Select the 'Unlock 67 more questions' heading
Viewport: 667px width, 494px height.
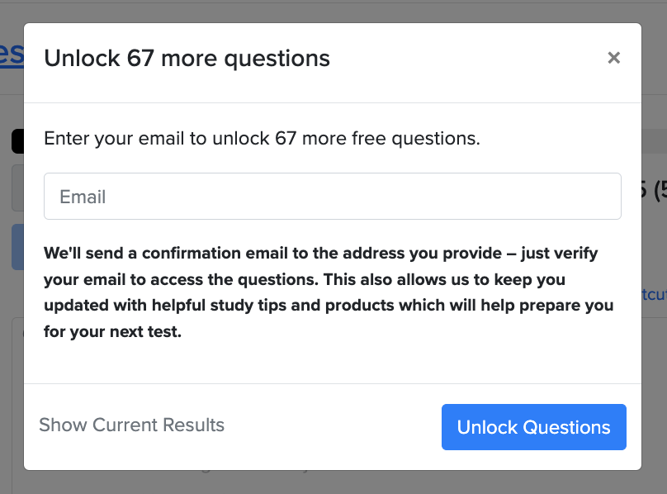click(x=187, y=59)
